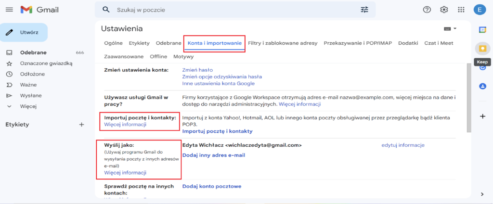Image resolution: width=493 pixels, height=204 pixels.
Task: Open Google Calendar in side panel
Action: (482, 30)
